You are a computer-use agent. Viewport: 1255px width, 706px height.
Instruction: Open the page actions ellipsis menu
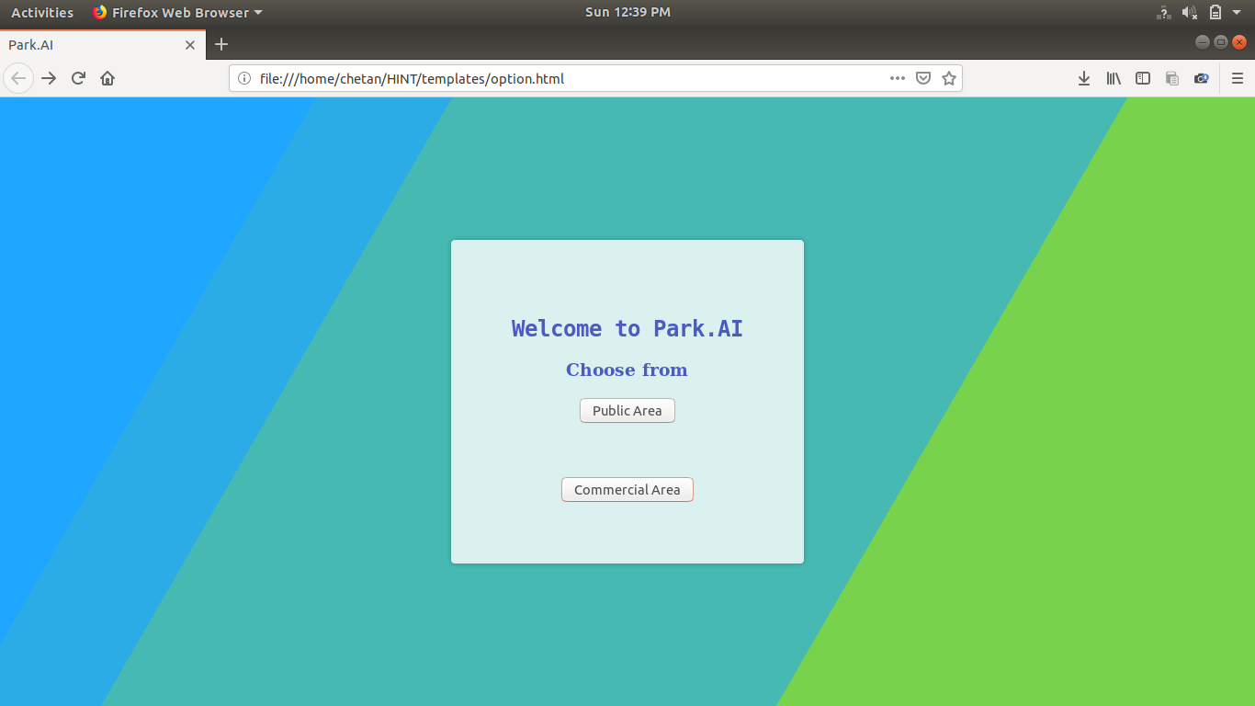click(897, 78)
